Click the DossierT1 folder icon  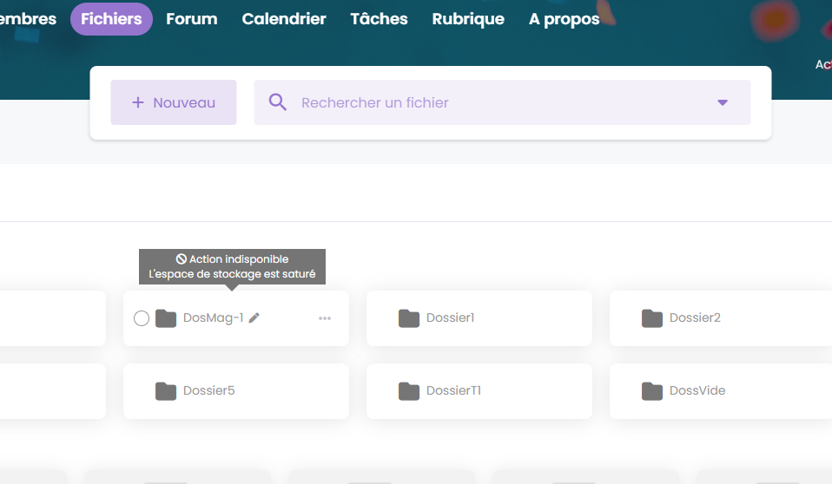pyautogui.click(x=409, y=391)
